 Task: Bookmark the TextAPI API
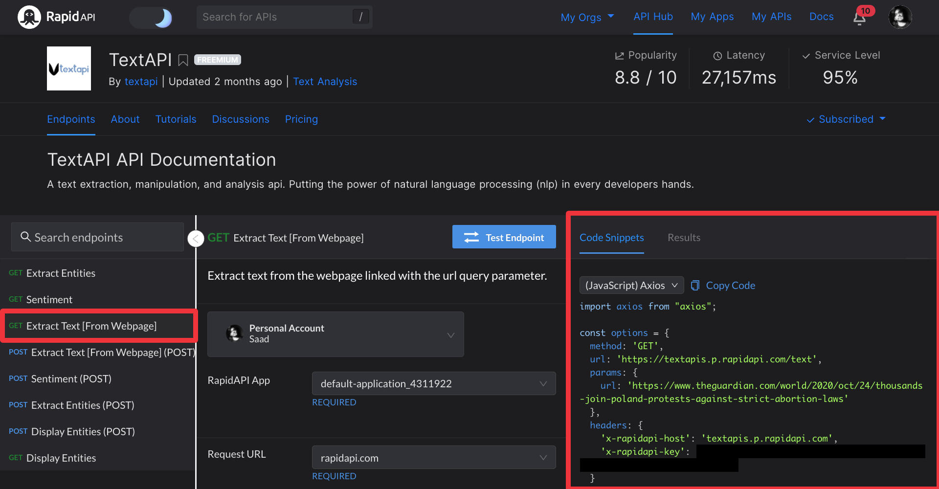click(183, 60)
